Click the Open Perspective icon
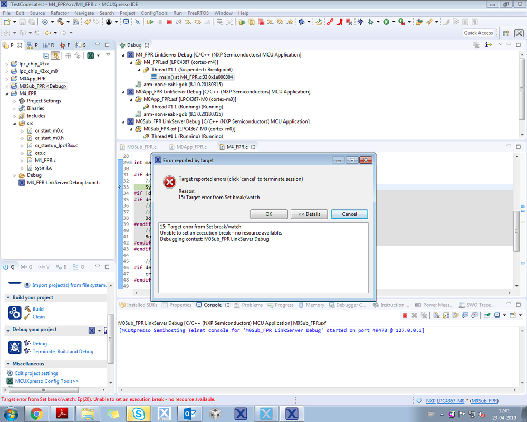The height and width of the screenshot is (422, 527). [505, 33]
